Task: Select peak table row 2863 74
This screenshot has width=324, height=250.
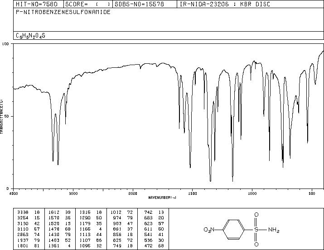Action: pyautogui.click(x=29, y=235)
